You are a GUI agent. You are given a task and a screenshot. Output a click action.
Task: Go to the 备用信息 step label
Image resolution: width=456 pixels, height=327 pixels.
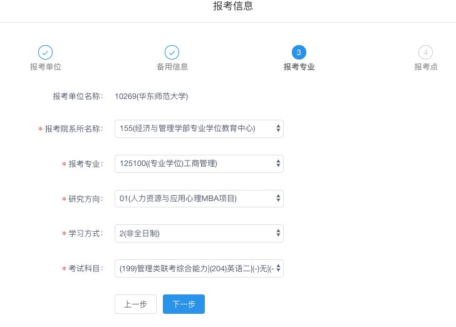172,66
